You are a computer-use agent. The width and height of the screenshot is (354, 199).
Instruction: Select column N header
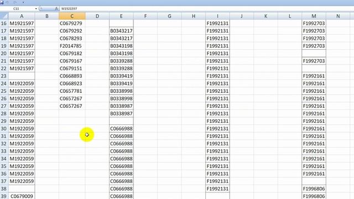(x=338, y=16)
